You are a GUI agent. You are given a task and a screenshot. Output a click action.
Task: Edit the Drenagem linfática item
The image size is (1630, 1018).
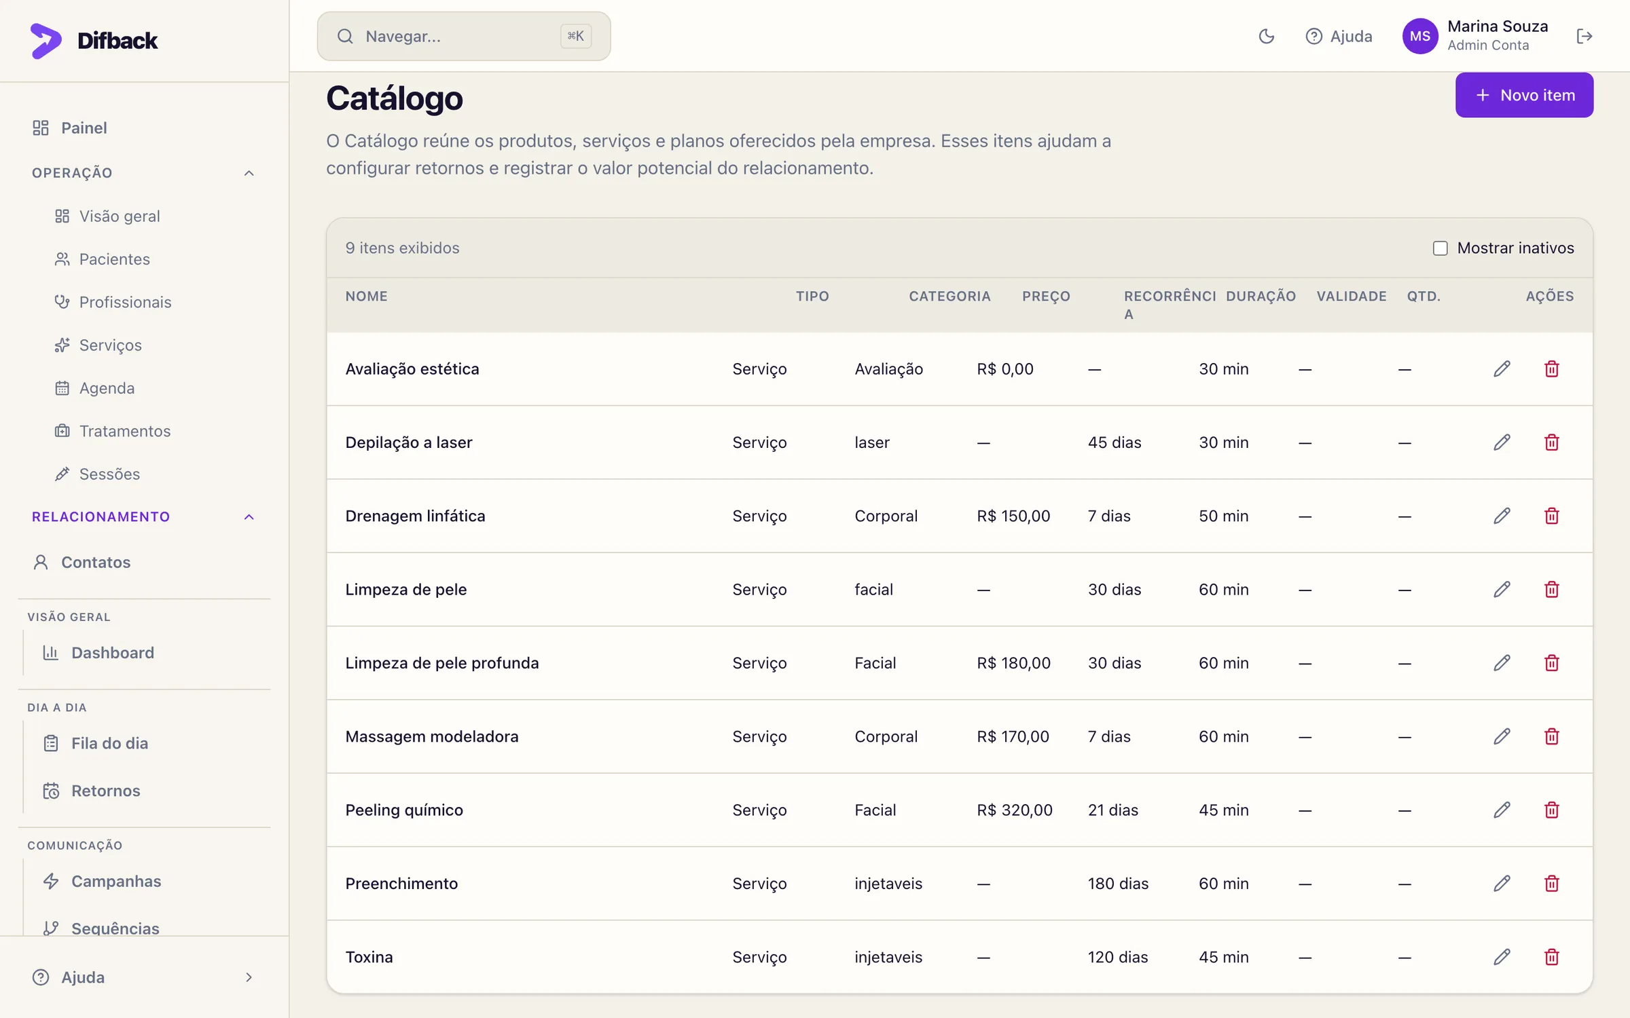tap(1502, 516)
